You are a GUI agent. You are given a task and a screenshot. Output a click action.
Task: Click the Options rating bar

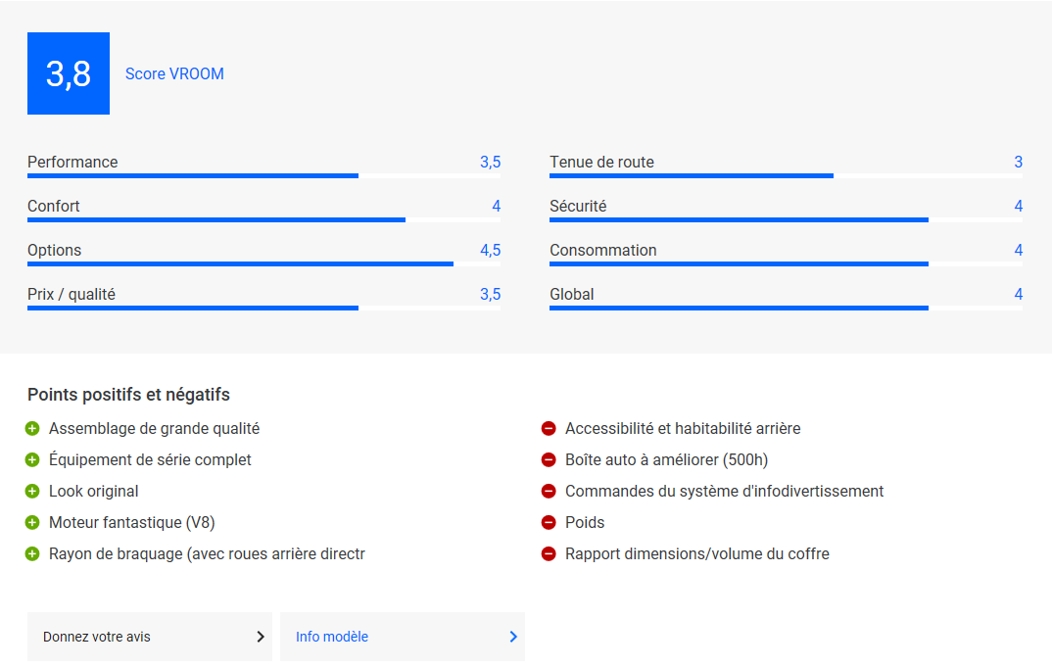pos(263,264)
